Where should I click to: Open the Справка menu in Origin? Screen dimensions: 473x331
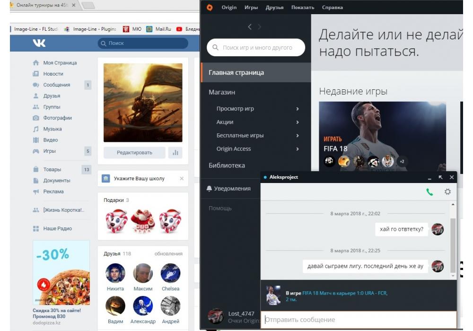click(333, 8)
